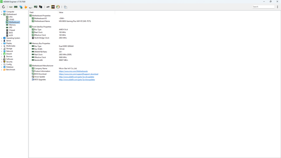Expand the Benchmark tree node
Image resolution: width=281 pixels, height=158 pixels.
2,70
